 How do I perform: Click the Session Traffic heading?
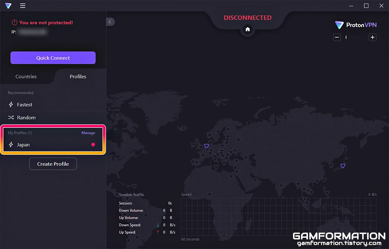pos(132,195)
